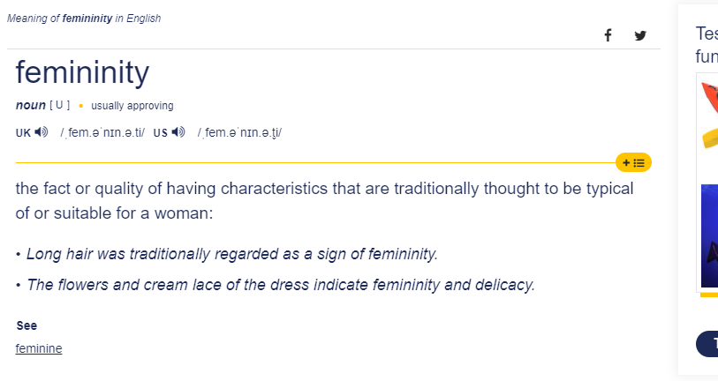Open the blue quiz image in sidebar

coord(709,235)
